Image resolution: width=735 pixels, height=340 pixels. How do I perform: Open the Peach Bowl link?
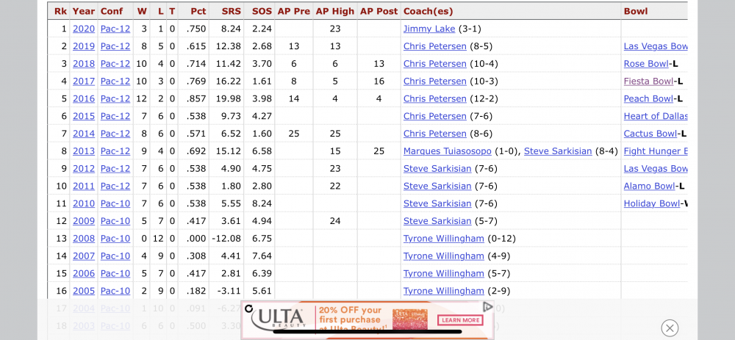pos(648,98)
